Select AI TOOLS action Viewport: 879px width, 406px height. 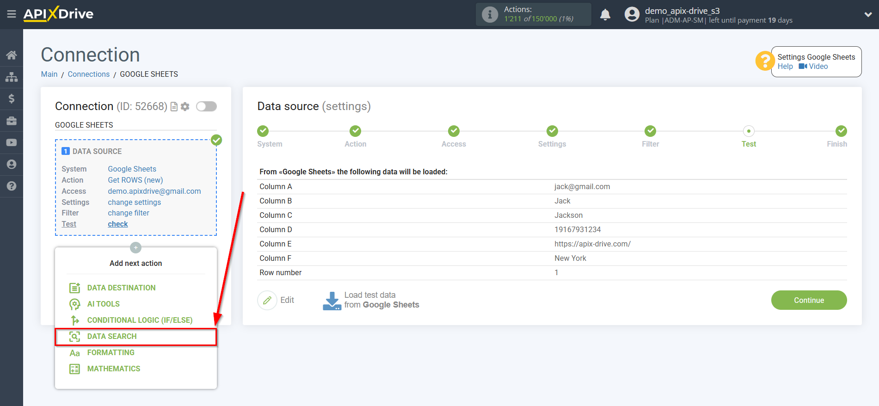tap(104, 304)
